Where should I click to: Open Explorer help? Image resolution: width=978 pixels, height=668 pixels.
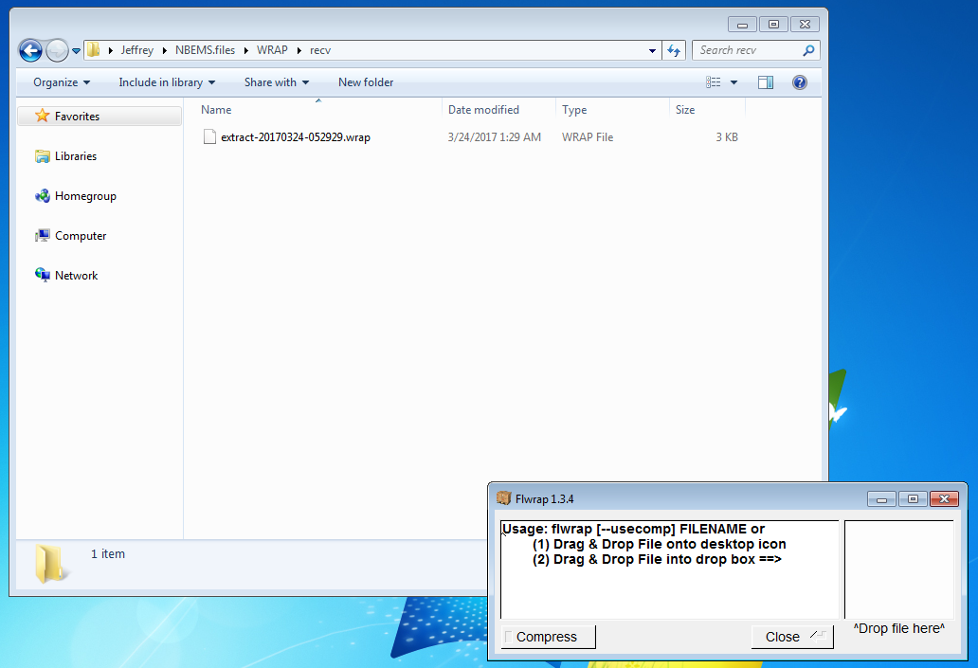click(x=800, y=82)
